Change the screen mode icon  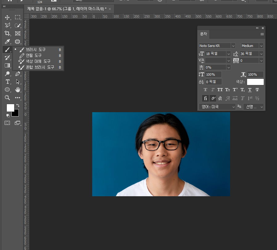coord(17,123)
